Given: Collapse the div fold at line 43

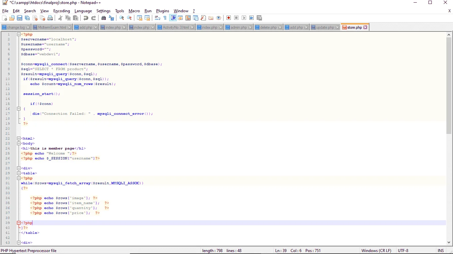Looking at the screenshot, I should pyautogui.click(x=19, y=243).
